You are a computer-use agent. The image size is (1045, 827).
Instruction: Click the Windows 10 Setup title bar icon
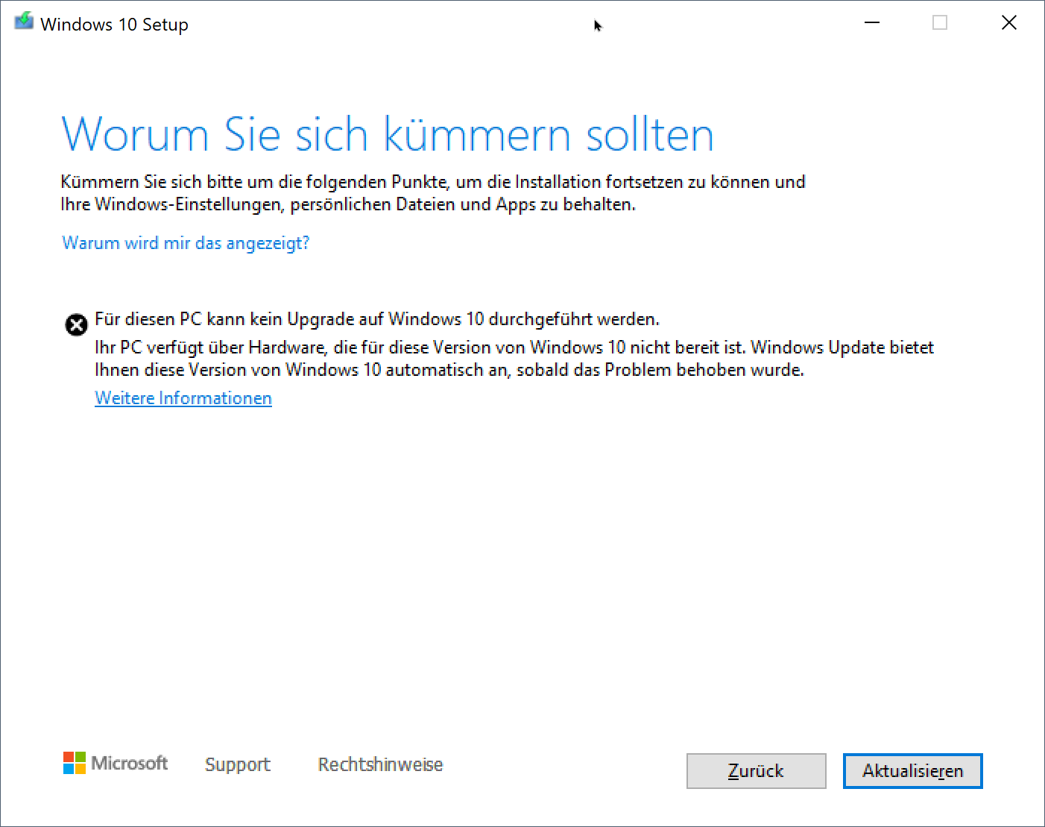coord(23,22)
